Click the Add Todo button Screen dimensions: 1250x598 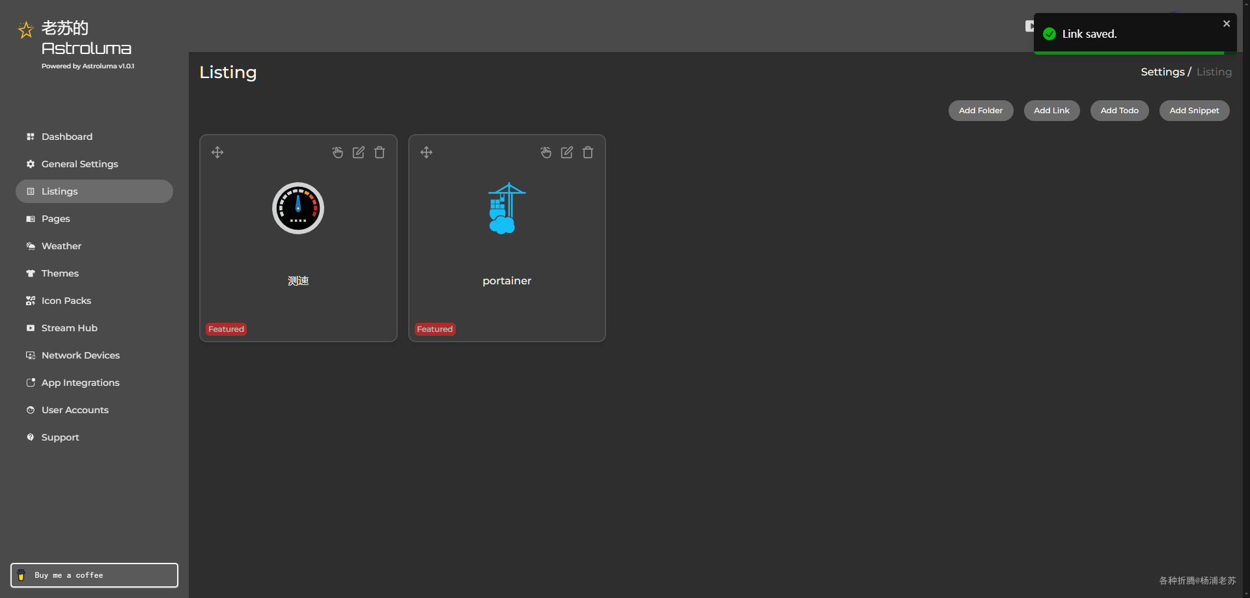click(1119, 111)
